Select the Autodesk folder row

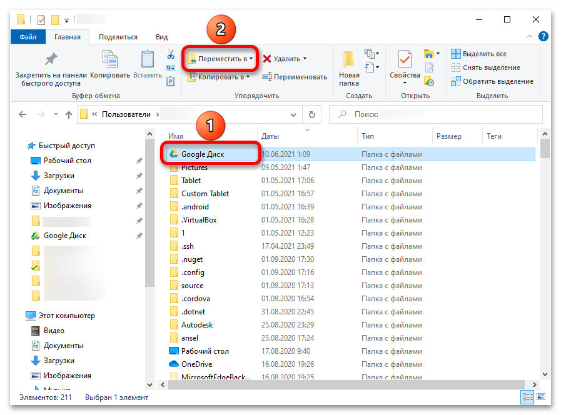[351, 325]
